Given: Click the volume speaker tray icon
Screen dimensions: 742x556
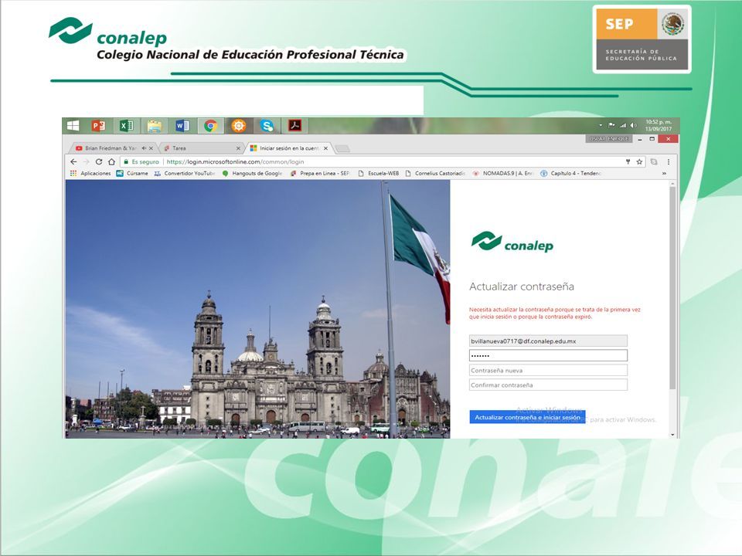Looking at the screenshot, I should [x=634, y=125].
